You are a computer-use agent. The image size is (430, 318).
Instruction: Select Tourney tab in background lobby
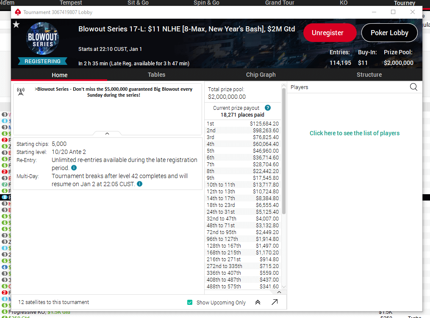point(405,3)
